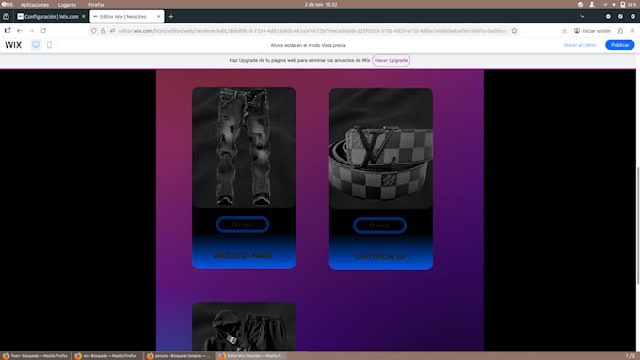Click Iniciar sesión account button
The width and height of the screenshot is (640, 360).
pos(592,31)
